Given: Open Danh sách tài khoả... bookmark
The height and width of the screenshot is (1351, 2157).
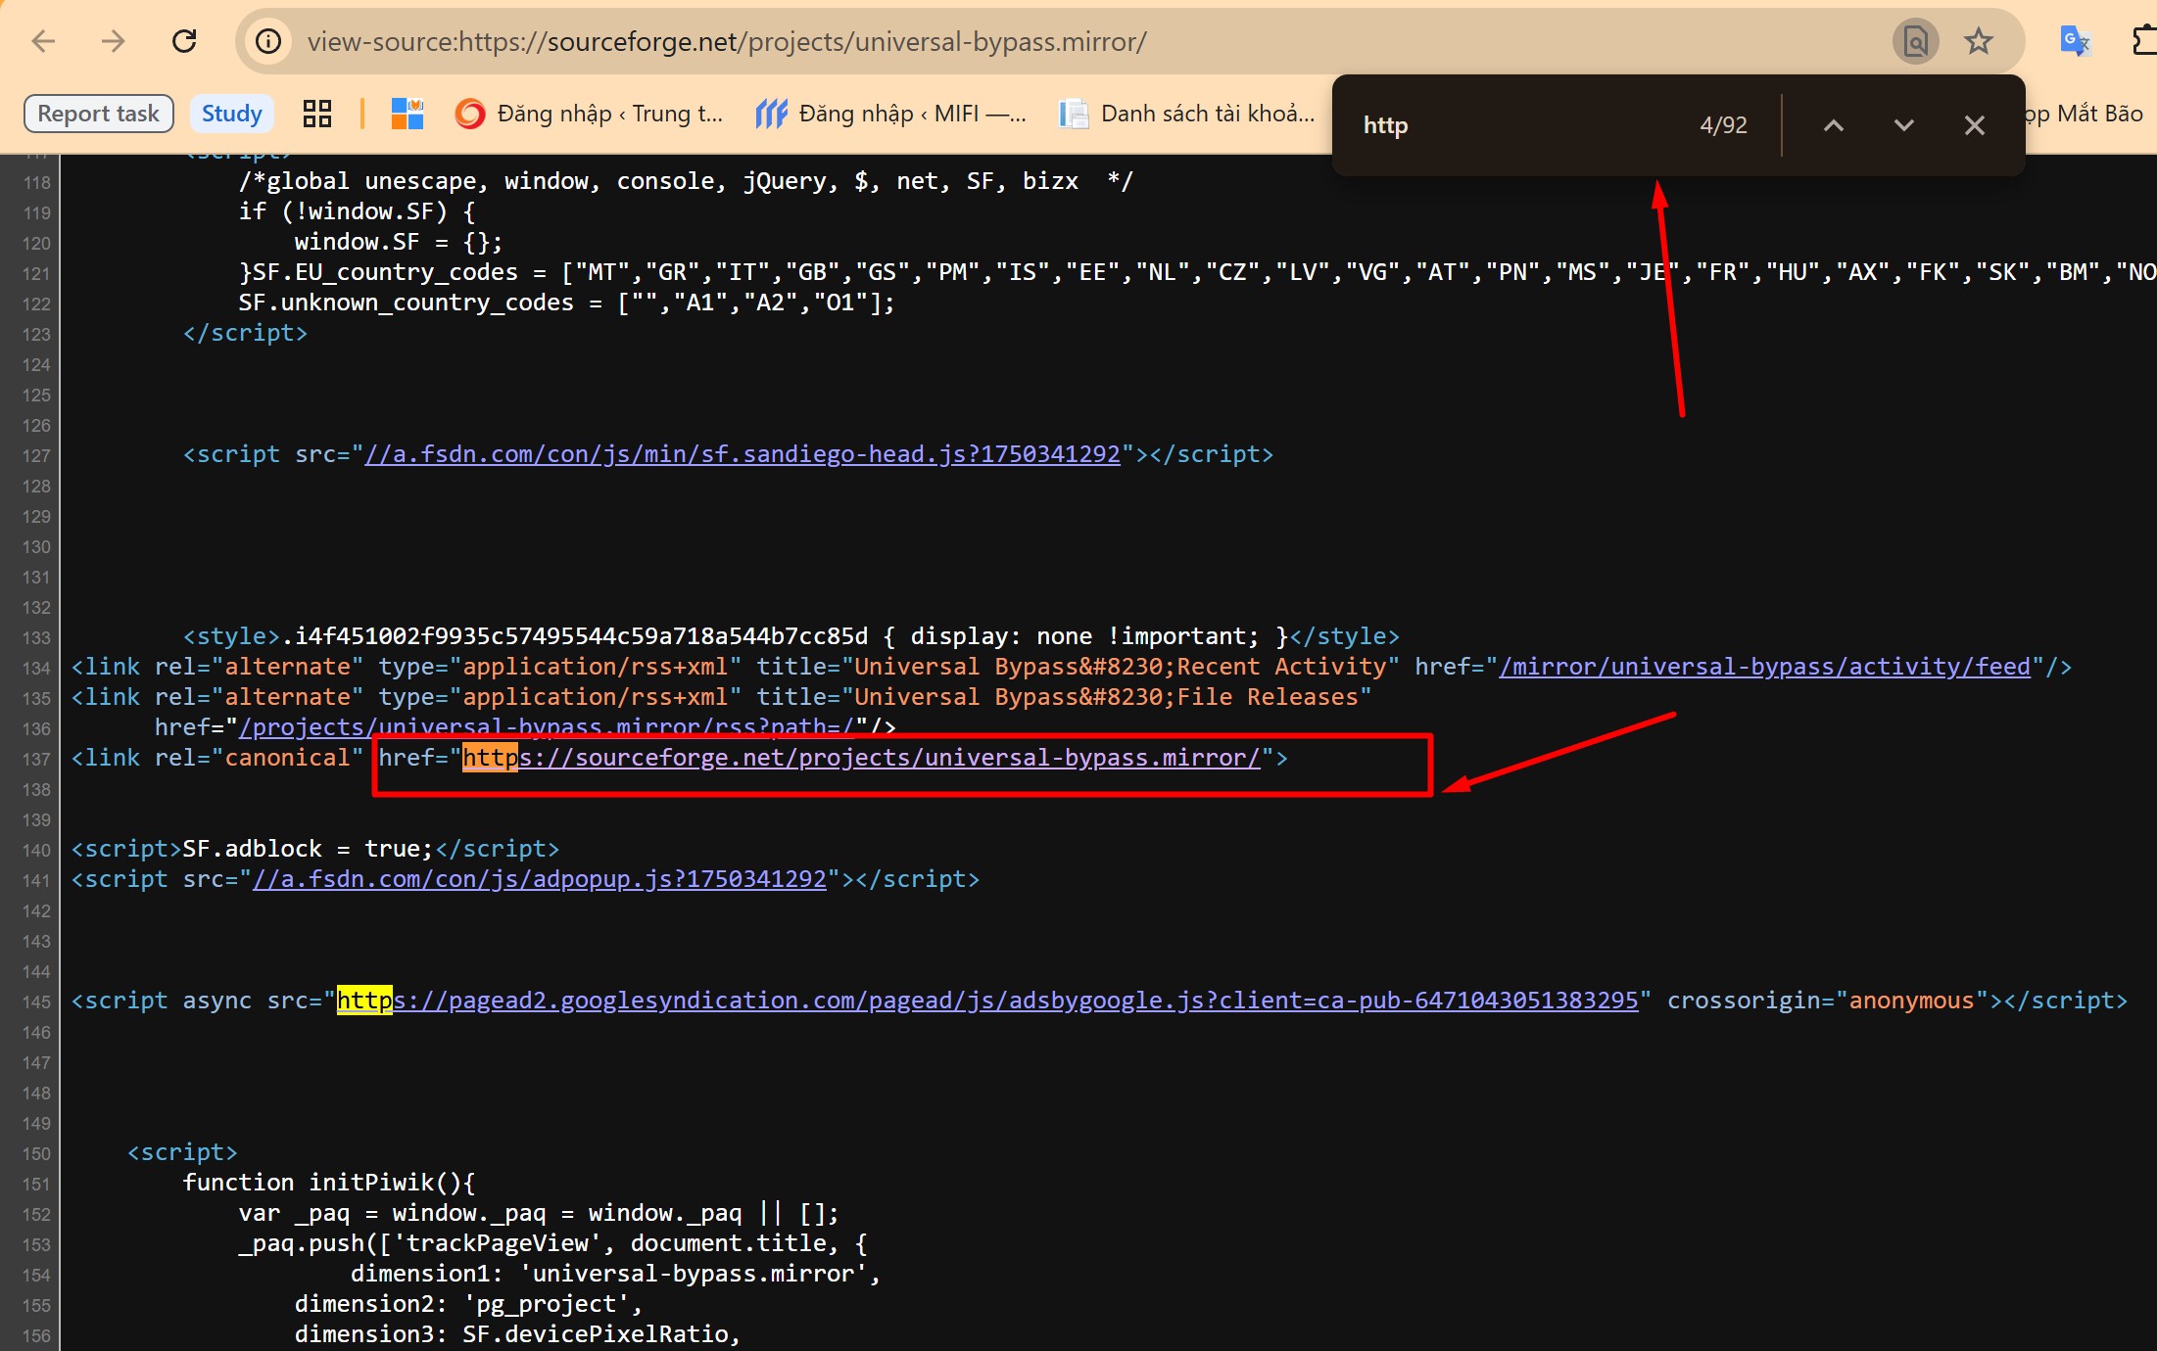Looking at the screenshot, I should [1187, 114].
